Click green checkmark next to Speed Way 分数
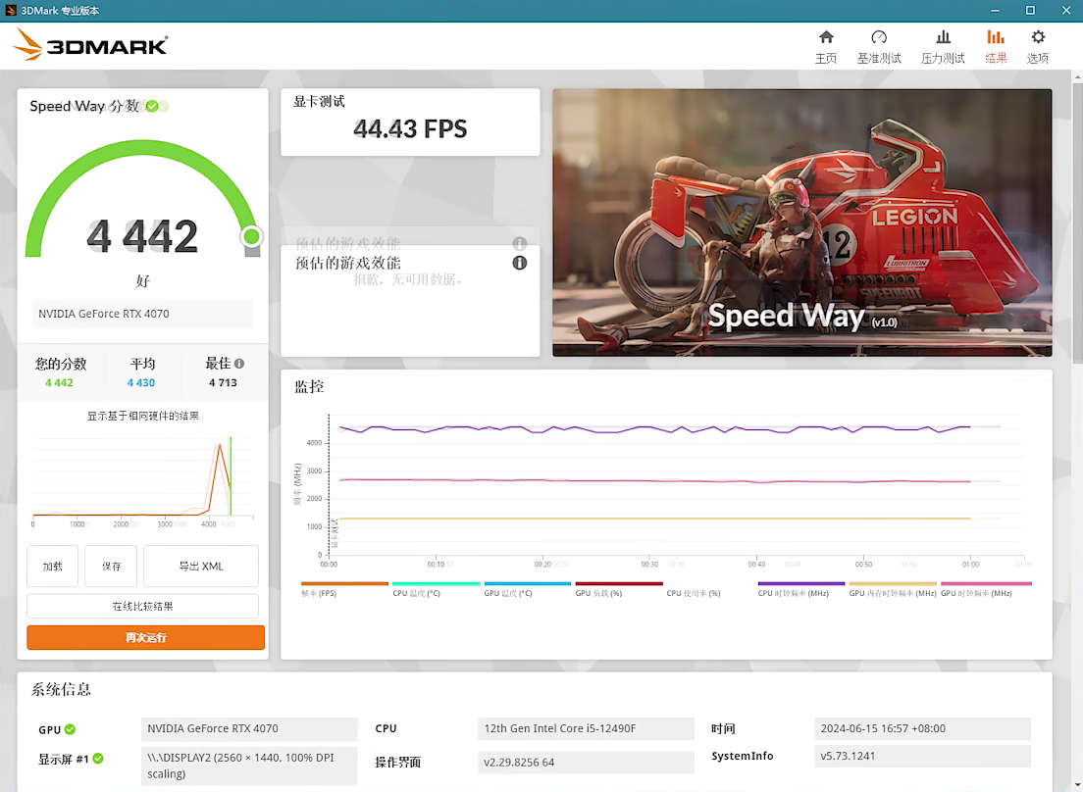Image resolution: width=1083 pixels, height=792 pixels. 152,106
